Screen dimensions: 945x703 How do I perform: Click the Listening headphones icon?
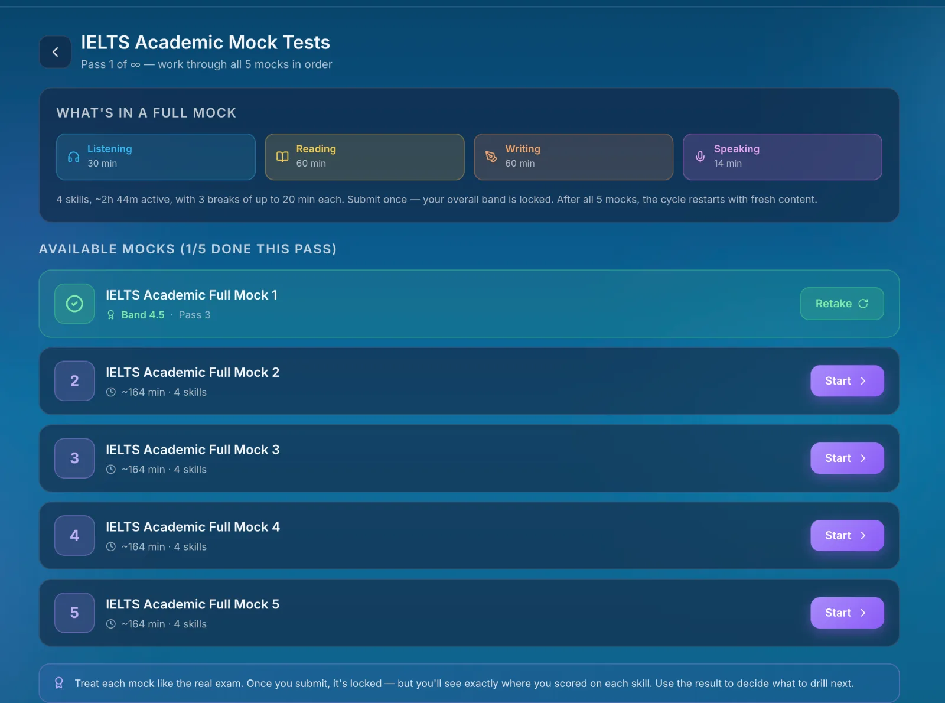point(73,157)
